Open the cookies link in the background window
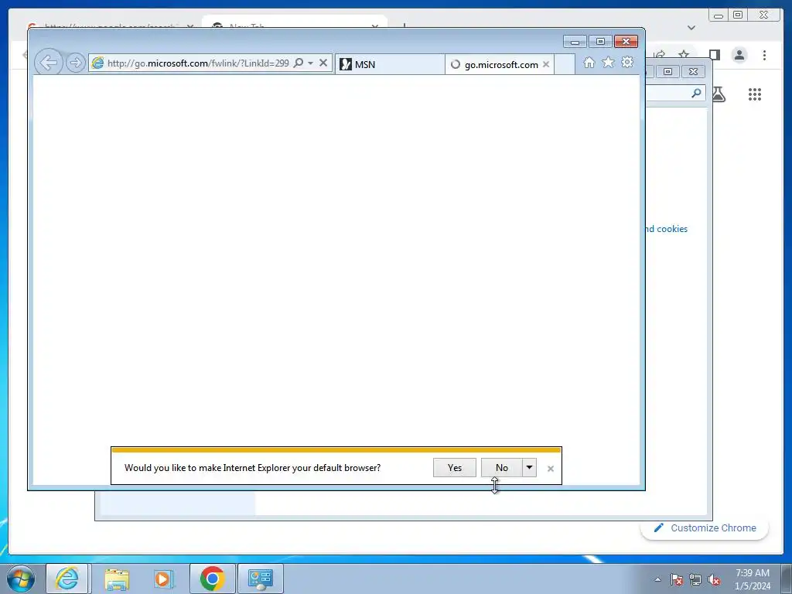 pos(666,229)
